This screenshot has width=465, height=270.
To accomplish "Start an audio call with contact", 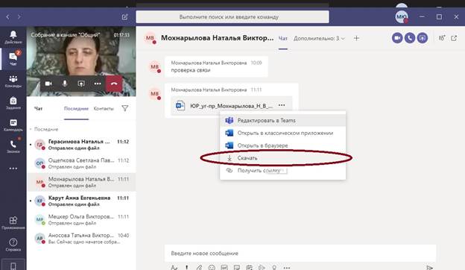I will 410,38.
